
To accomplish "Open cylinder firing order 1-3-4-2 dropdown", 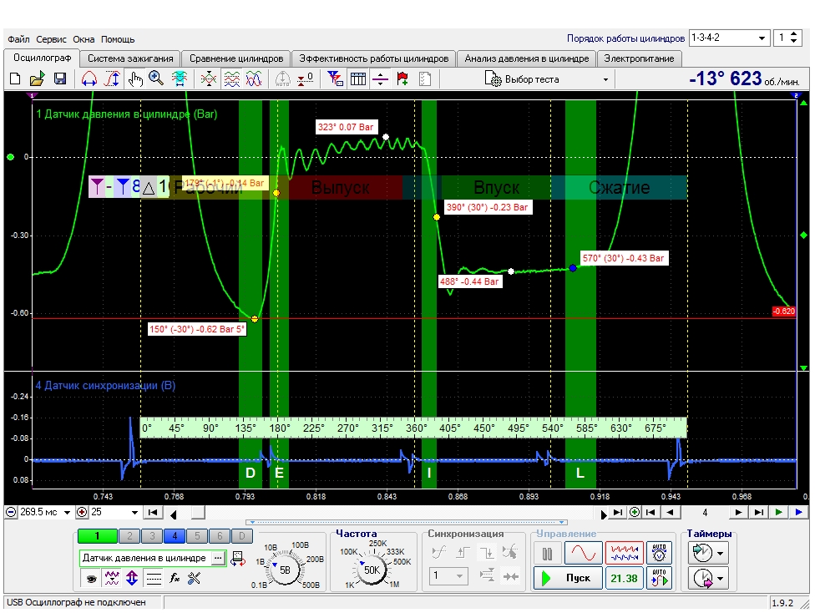I will coord(729,38).
